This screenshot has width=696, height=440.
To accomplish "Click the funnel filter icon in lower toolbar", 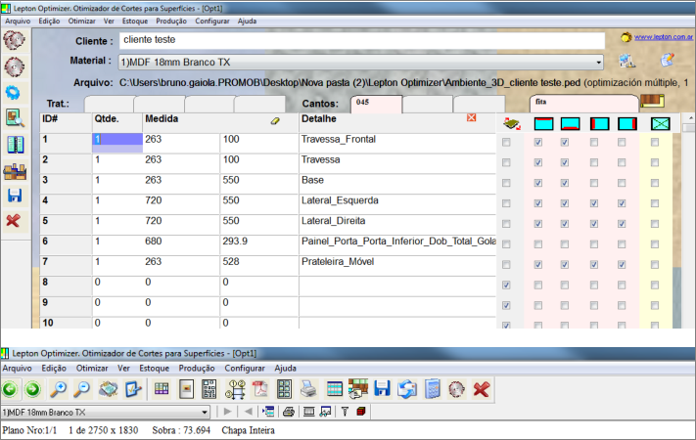I will pos(345,412).
